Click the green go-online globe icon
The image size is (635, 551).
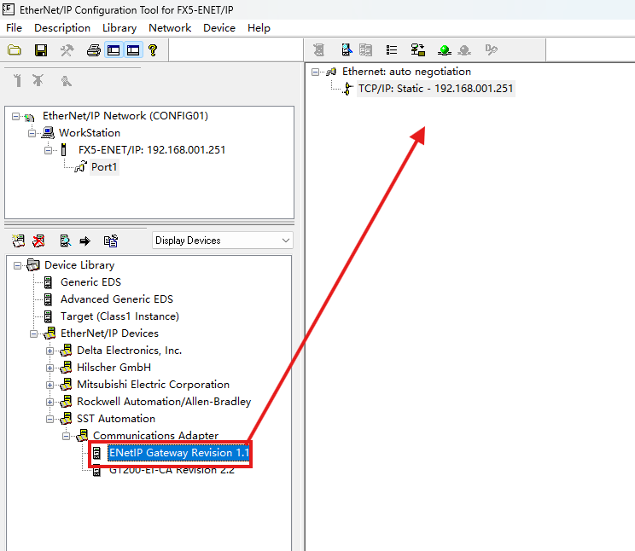[445, 49]
